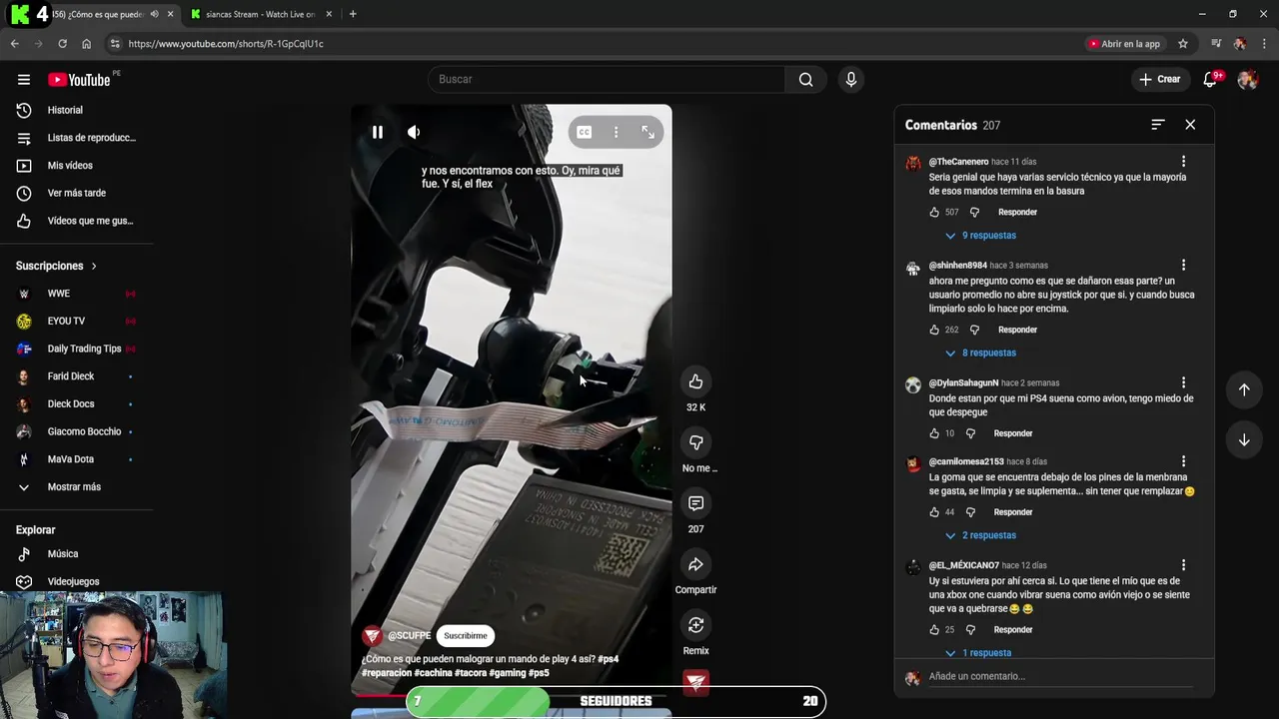Open the notifications bell
The width and height of the screenshot is (1279, 719).
coord(1210,80)
